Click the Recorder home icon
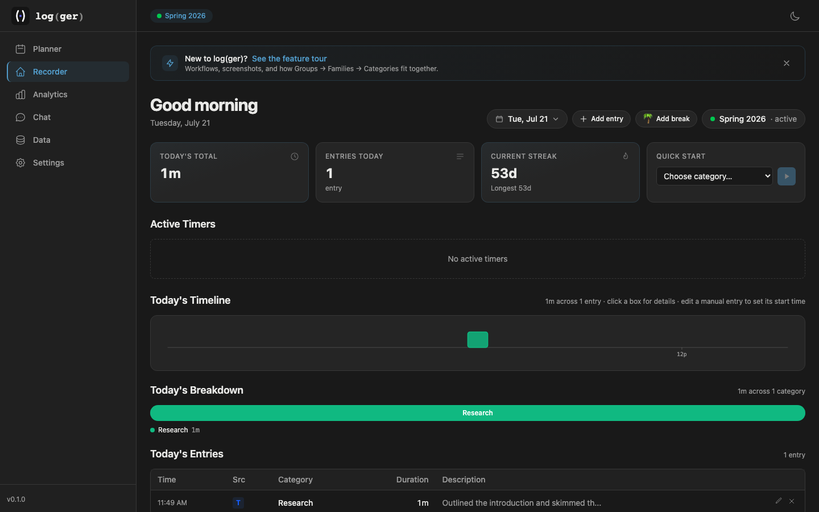This screenshot has width=819, height=512. pyautogui.click(x=20, y=72)
